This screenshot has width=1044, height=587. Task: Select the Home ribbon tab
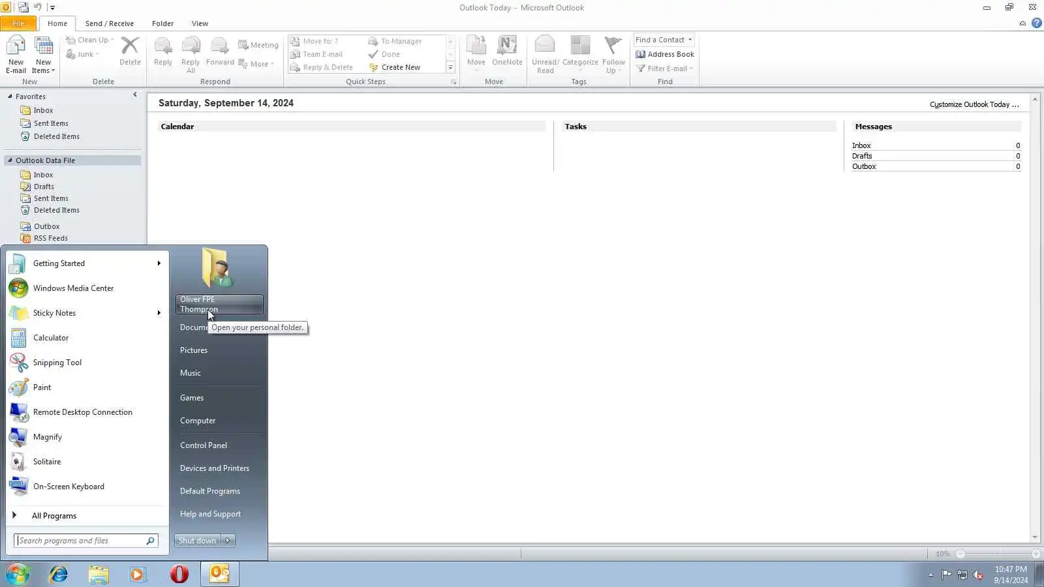pyautogui.click(x=57, y=23)
